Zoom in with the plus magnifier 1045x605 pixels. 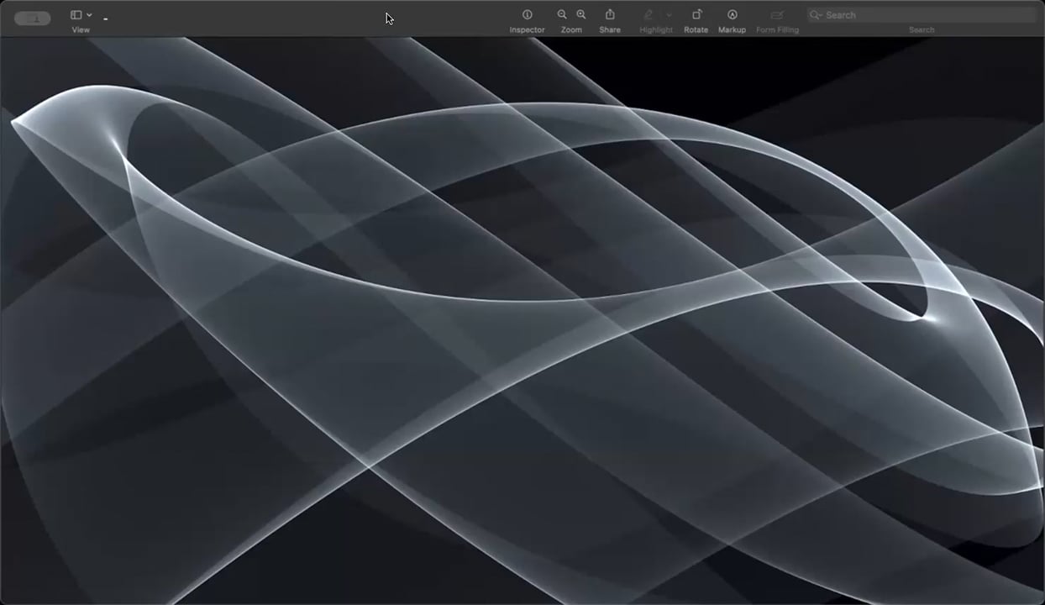click(581, 15)
